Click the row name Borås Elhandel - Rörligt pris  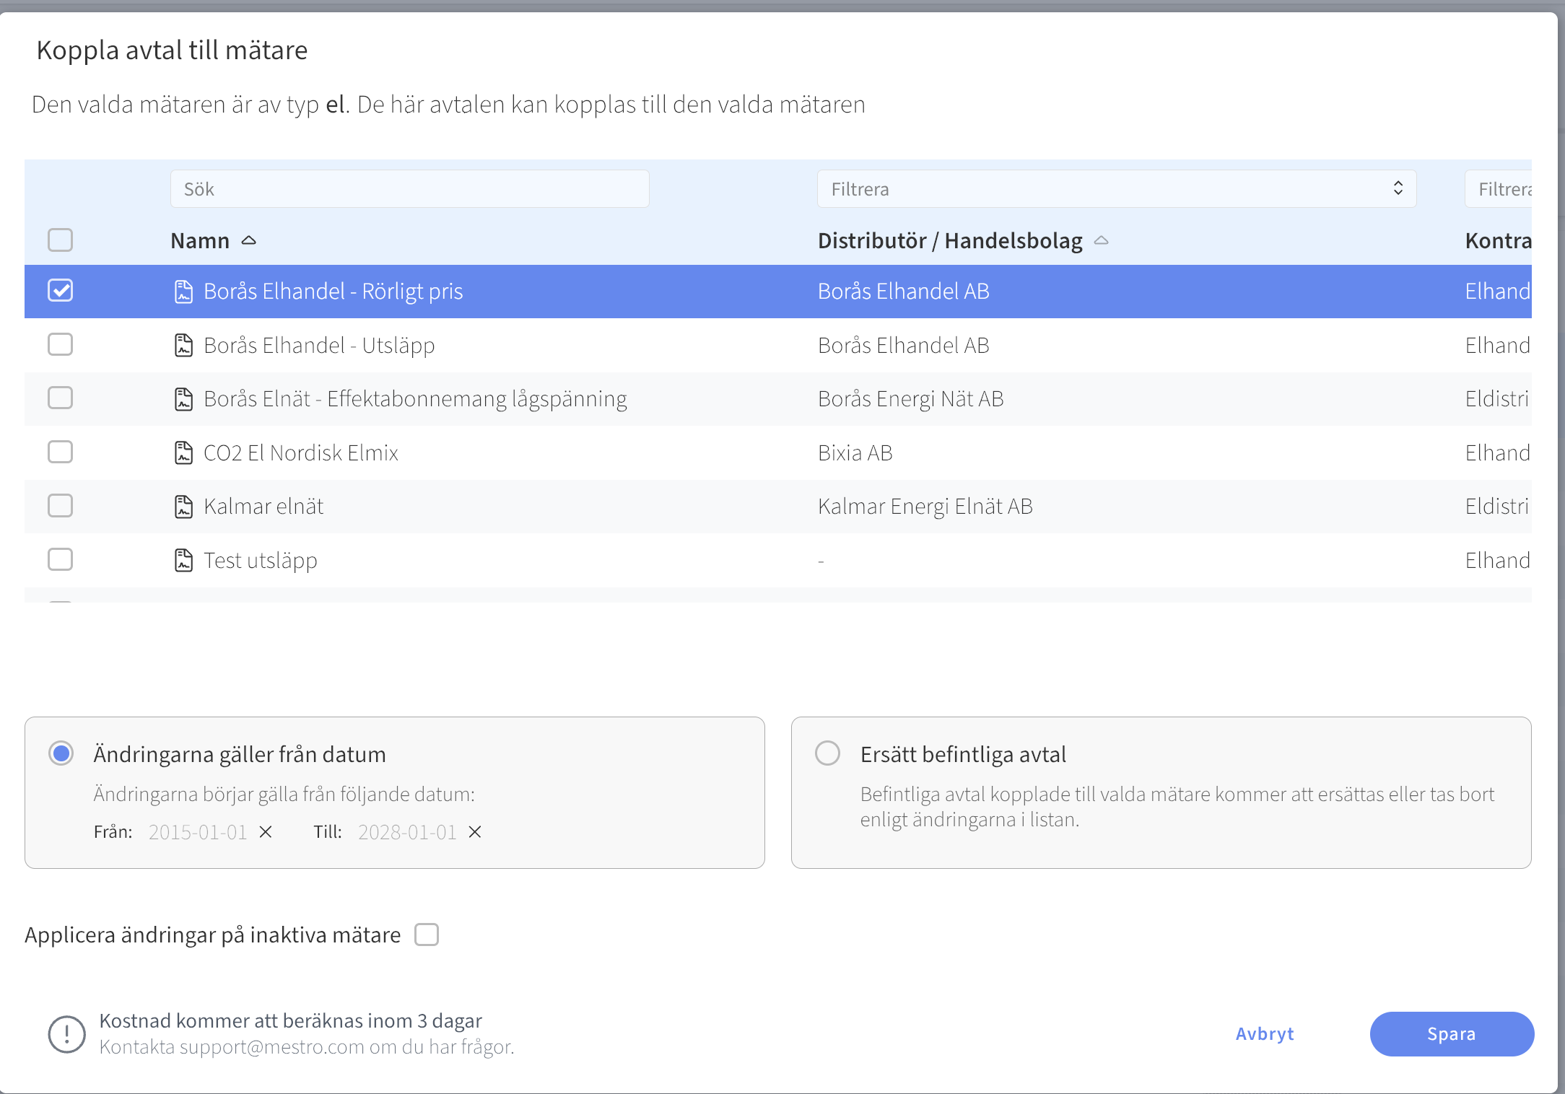click(x=334, y=292)
